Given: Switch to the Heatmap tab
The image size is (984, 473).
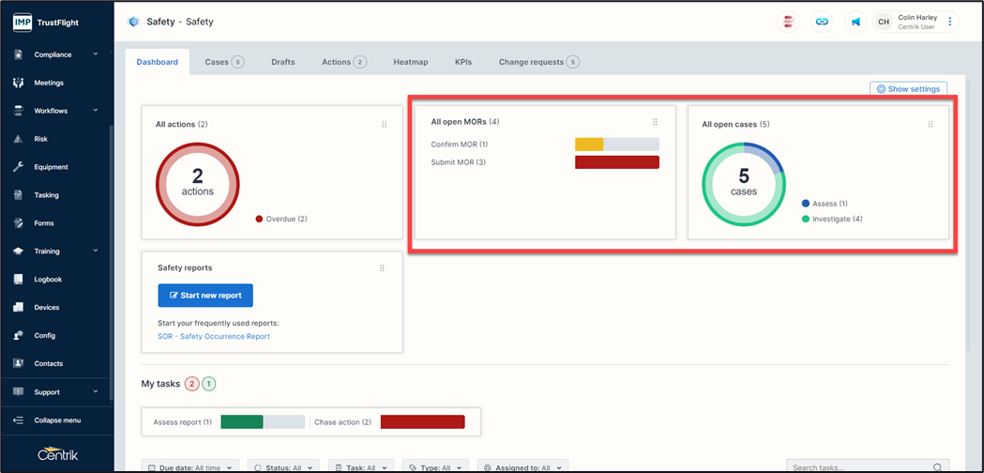Looking at the screenshot, I should click(x=410, y=62).
